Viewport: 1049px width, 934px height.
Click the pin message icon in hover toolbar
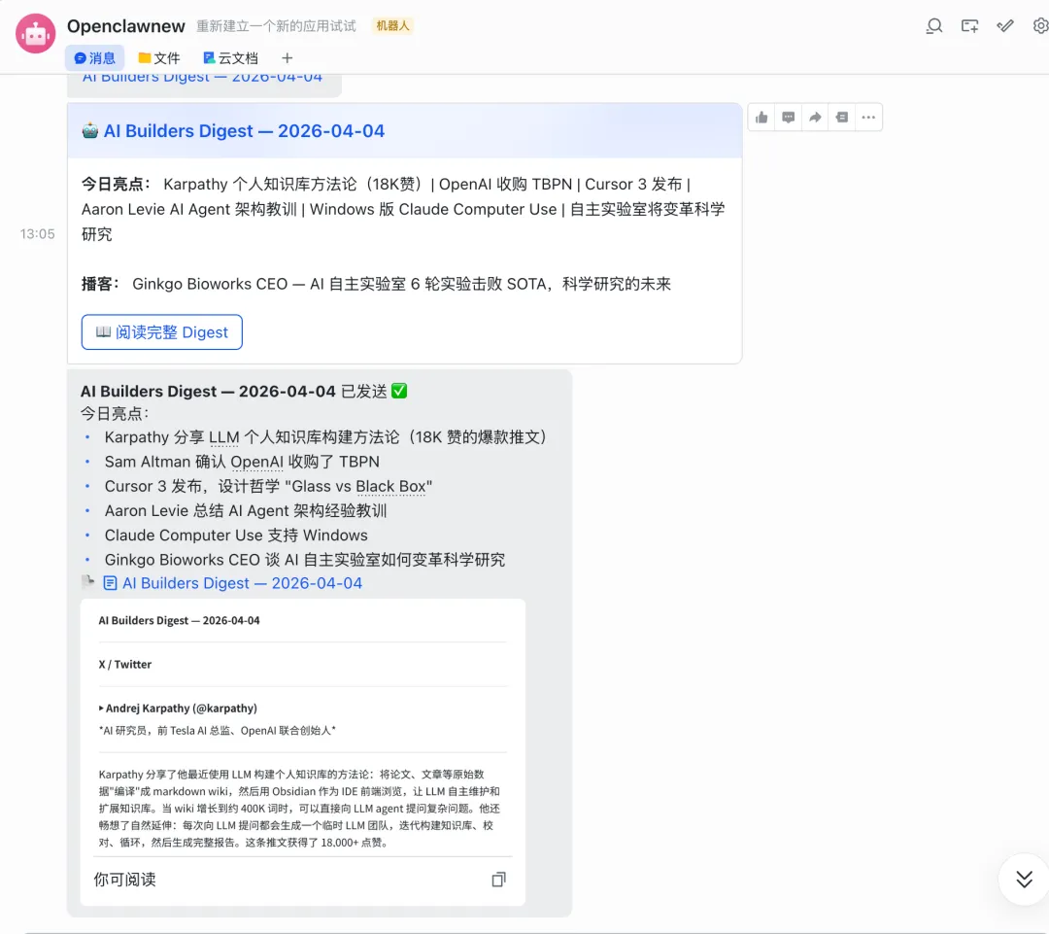coord(841,118)
